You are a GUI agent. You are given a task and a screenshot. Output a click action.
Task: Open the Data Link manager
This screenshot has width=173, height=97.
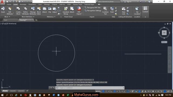tap(124, 11)
